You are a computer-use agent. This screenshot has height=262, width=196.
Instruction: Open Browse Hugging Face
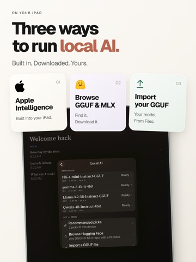coord(99,236)
